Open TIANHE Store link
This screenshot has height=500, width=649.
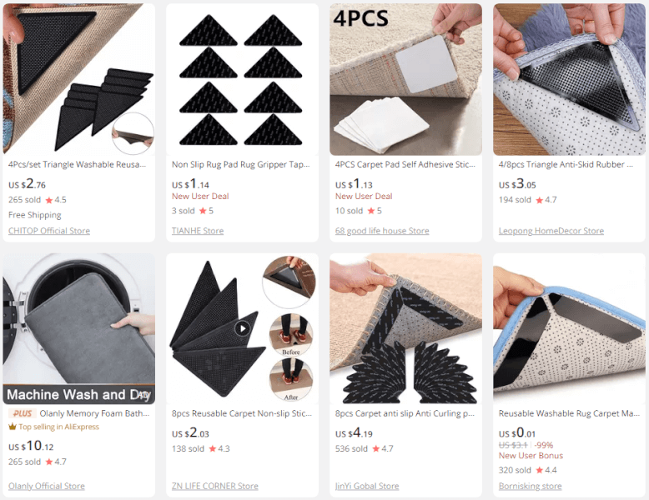click(198, 231)
